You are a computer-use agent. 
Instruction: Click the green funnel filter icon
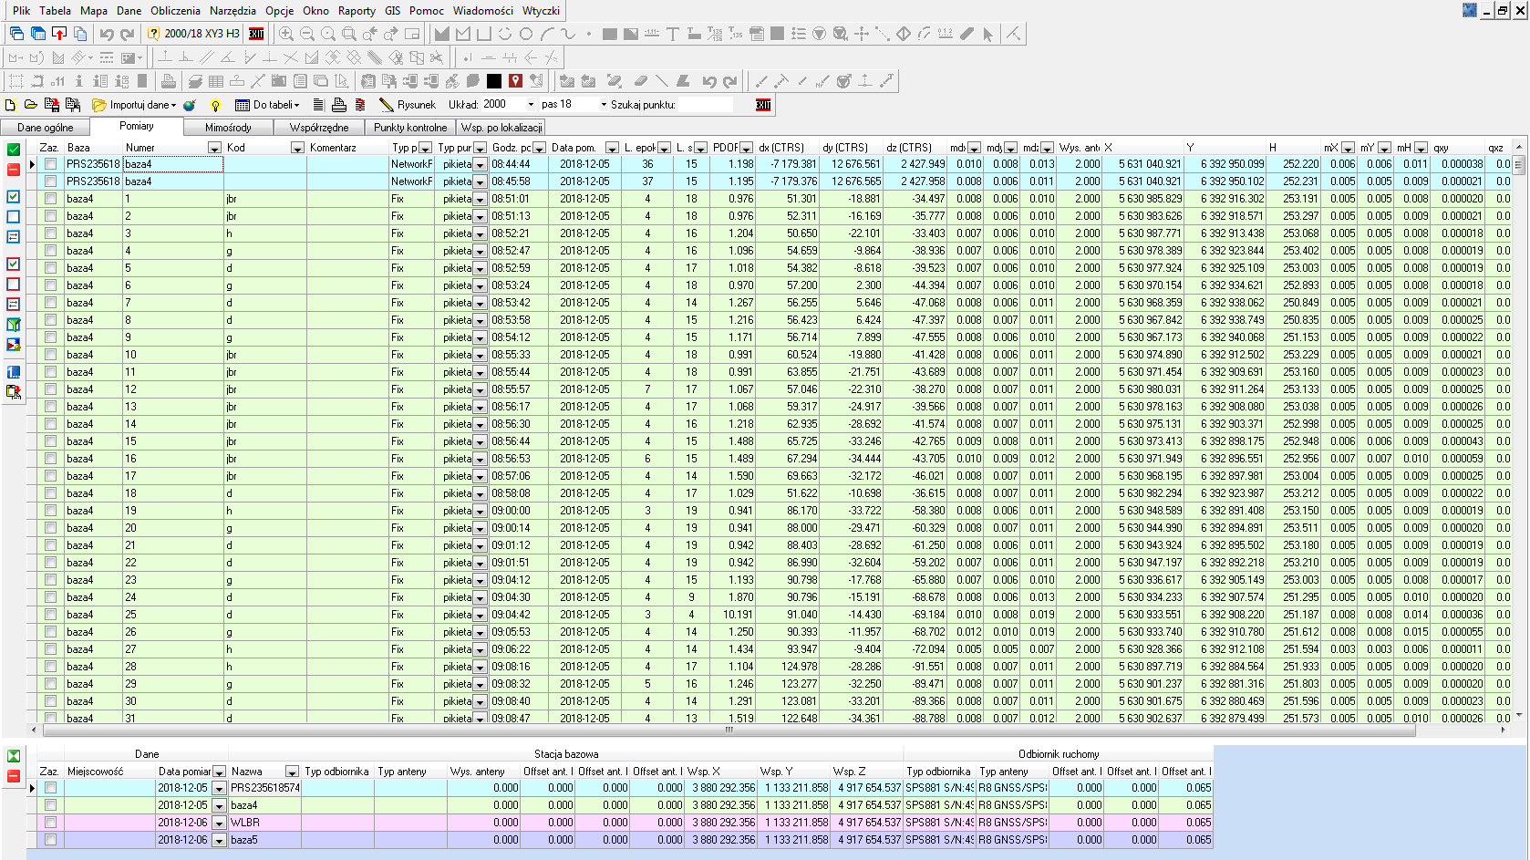(14, 325)
